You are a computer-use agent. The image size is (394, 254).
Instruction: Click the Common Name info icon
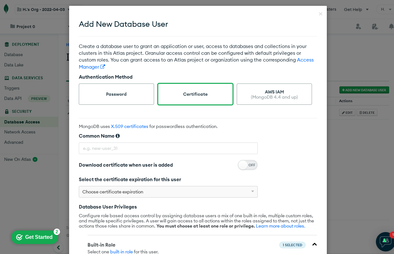[118, 136]
